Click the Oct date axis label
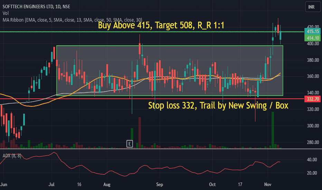The width and height of the screenshot is (322, 190). point(212,184)
